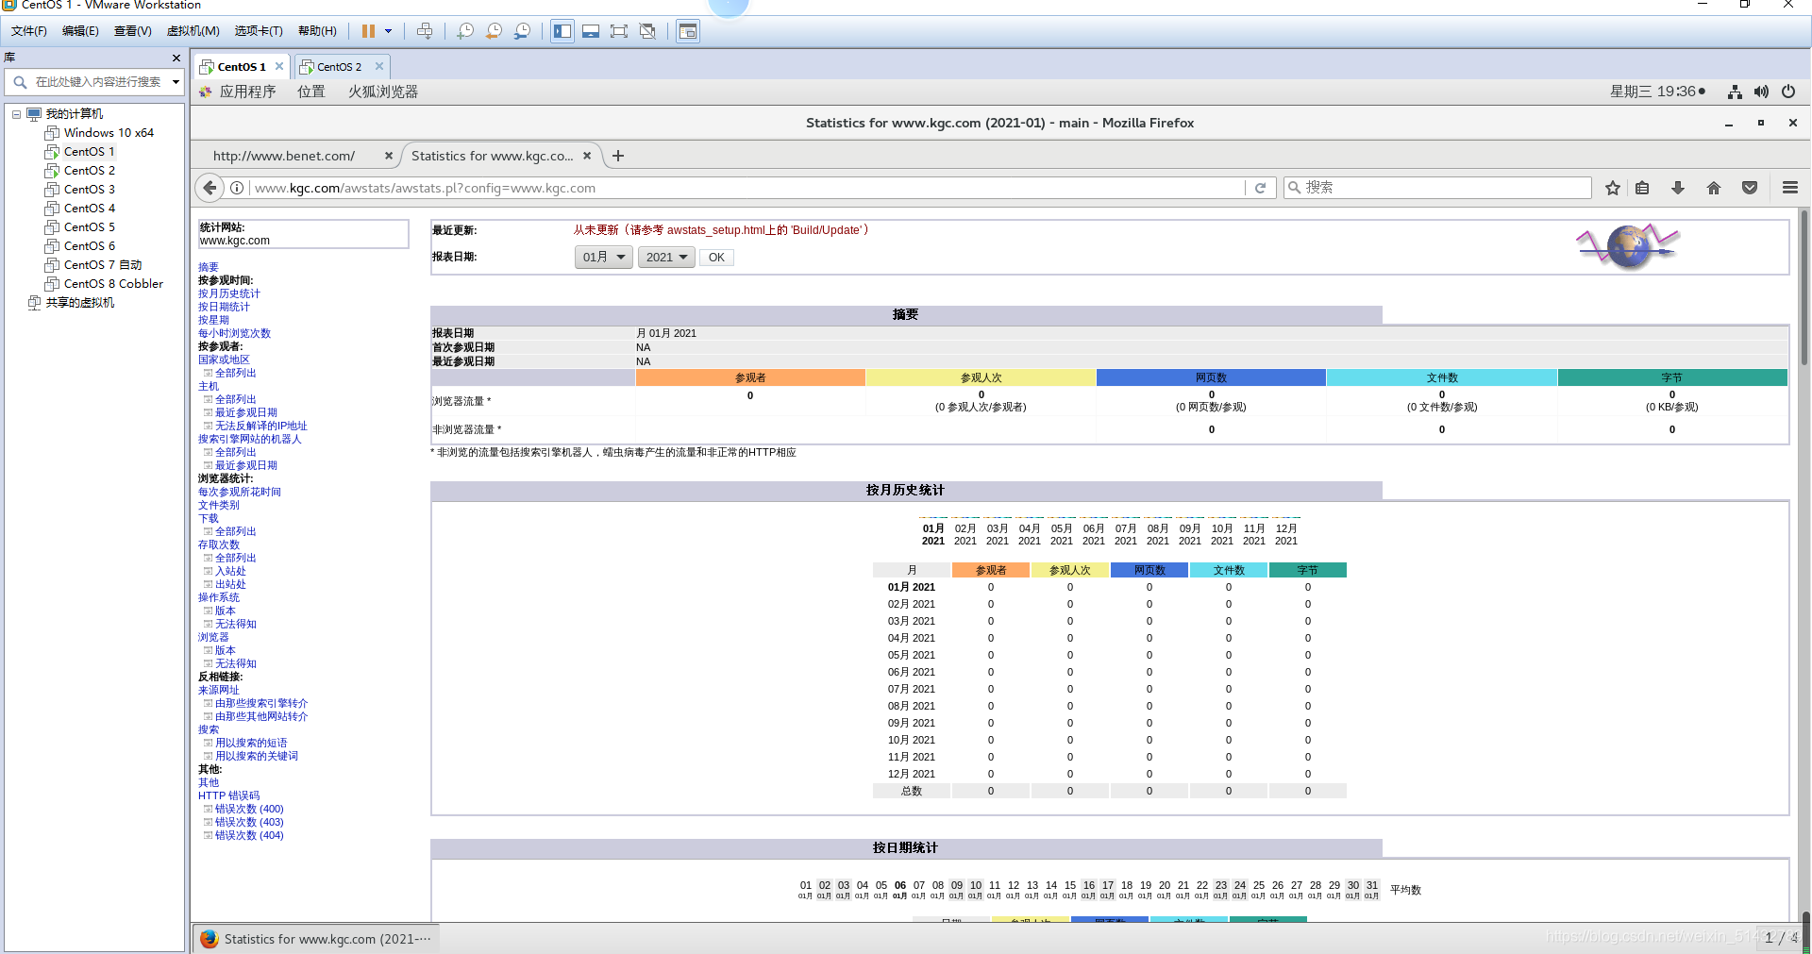Click the OK button for report date
Screen dimensions: 1812x954
coord(716,258)
